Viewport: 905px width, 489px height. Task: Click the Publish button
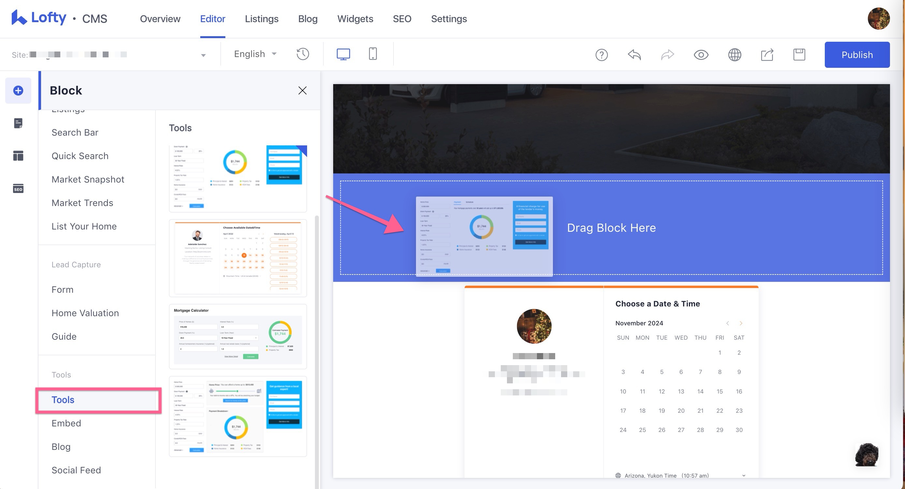coord(857,55)
